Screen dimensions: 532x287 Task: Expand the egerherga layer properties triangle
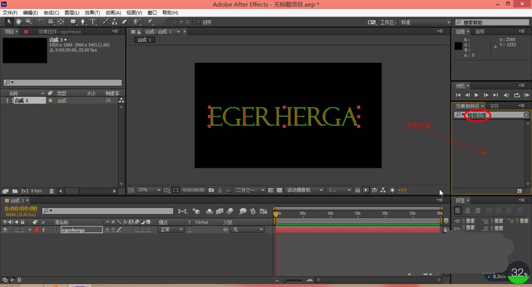click(x=30, y=230)
